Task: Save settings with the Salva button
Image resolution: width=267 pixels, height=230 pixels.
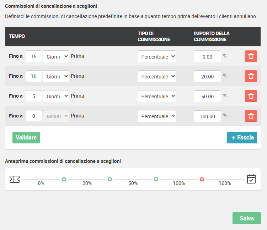Action: point(247,218)
